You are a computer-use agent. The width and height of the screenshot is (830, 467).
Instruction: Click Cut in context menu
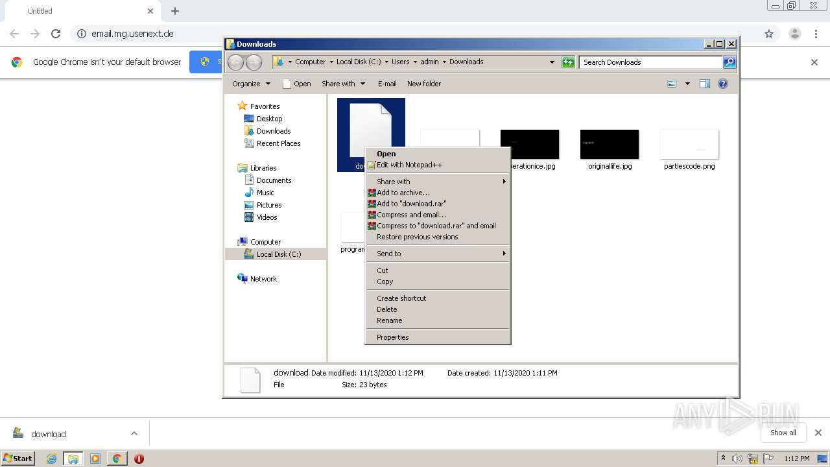(x=438, y=270)
